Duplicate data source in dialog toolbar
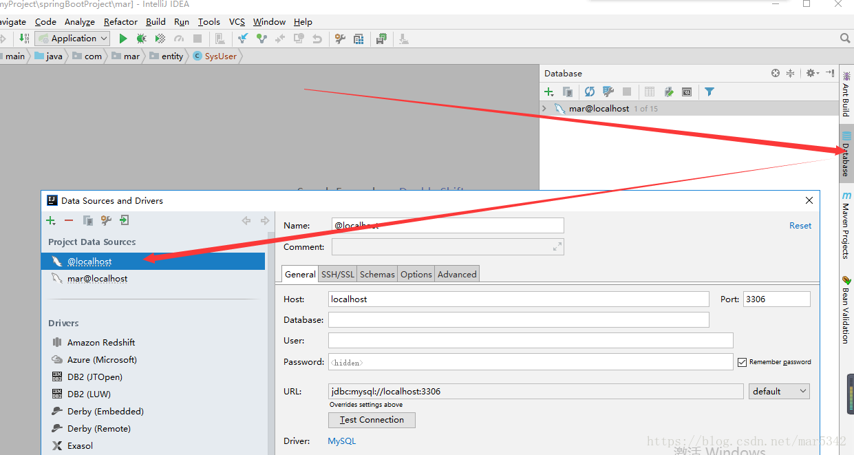The image size is (854, 455). coord(87,220)
